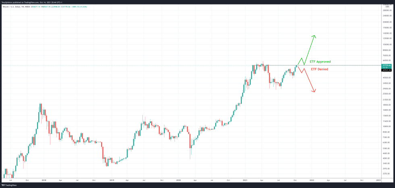Viewport: 395px width, 188px height.
Task: Click the 2019 label on time axis
Action: pos(112,181)
